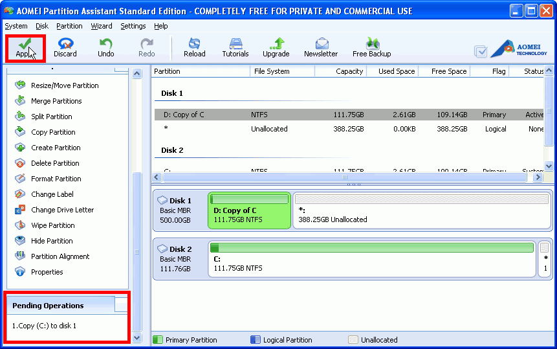This screenshot has height=349, width=557.
Task: Launch the Free Backup tool
Action: coord(372,49)
